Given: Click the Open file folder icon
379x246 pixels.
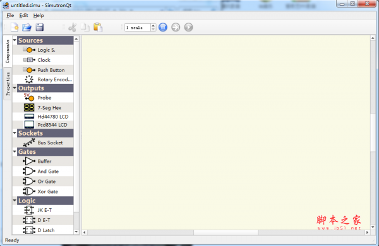Looking at the screenshot, I should pos(27,27).
